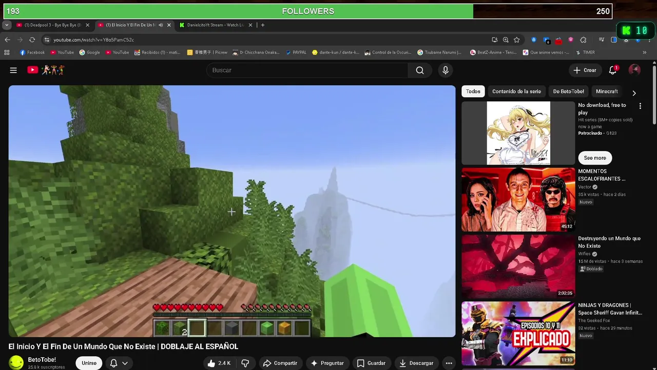Open the notifications bell in the header
This screenshot has height=370, width=657.
coord(613,70)
